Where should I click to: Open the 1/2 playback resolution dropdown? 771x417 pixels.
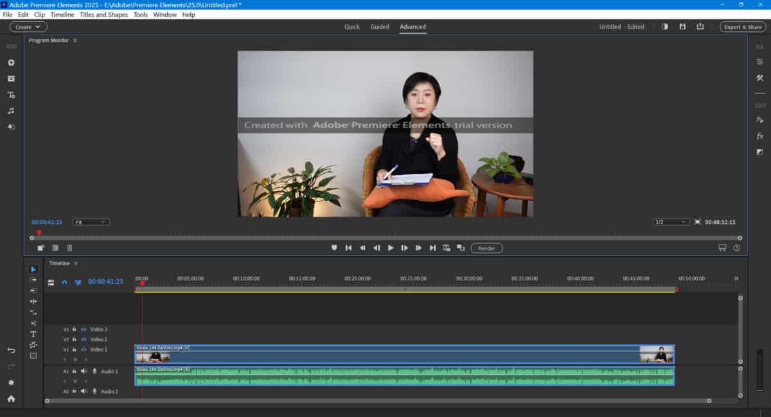pos(671,222)
